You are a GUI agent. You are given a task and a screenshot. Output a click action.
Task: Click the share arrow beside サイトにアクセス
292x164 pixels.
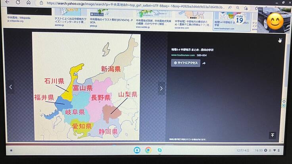204,63
